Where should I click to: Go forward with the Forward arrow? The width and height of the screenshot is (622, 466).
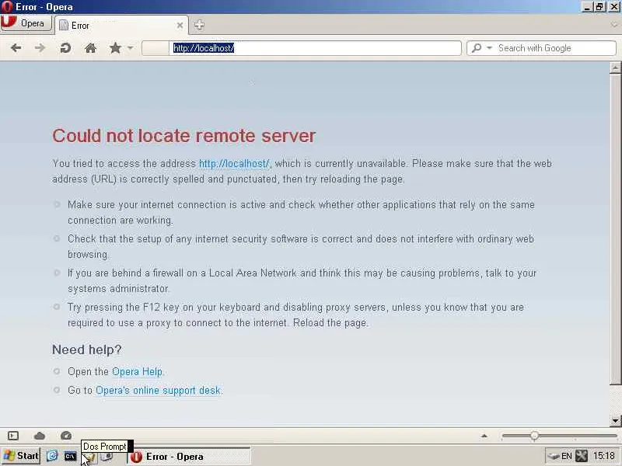coord(40,48)
